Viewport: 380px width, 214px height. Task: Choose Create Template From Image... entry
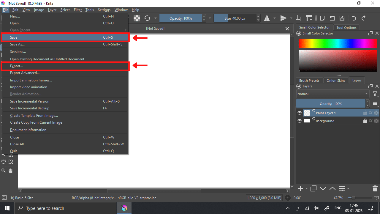click(x=65, y=116)
